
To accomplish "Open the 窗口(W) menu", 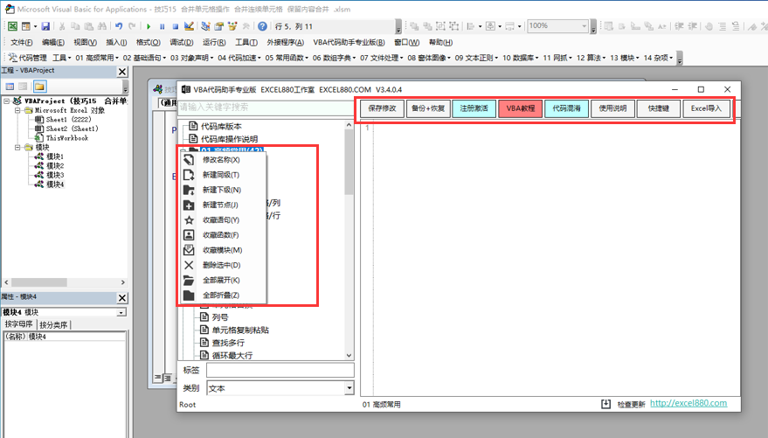I will [x=406, y=42].
